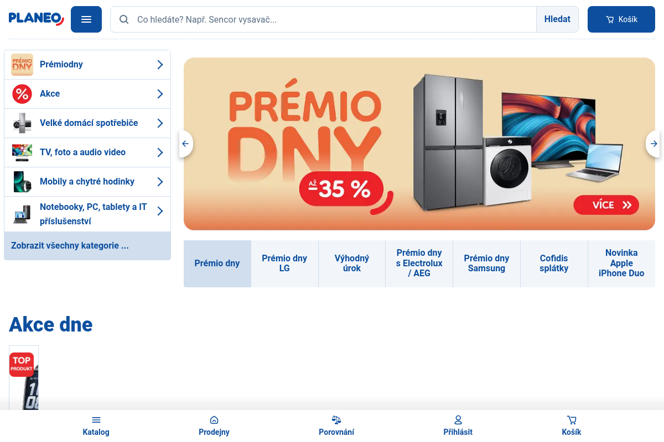This screenshot has height=442, width=664.
Task: Click the TV, foto a audio video icon
Action: coord(22,152)
